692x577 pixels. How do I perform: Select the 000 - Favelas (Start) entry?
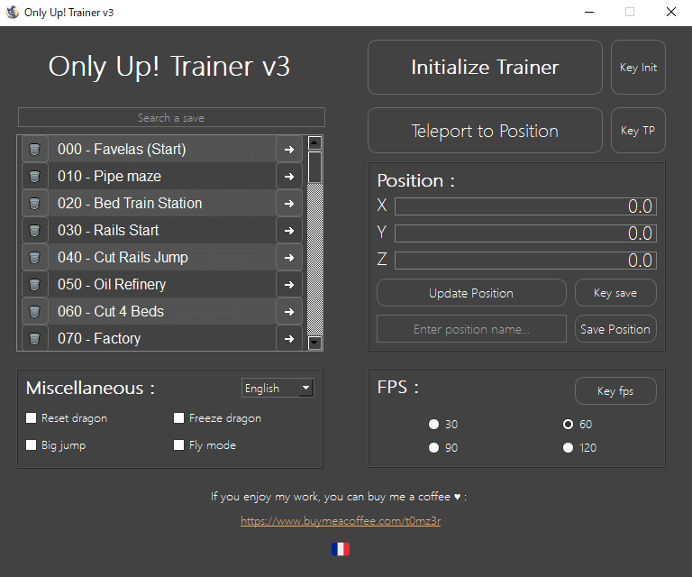tap(161, 150)
